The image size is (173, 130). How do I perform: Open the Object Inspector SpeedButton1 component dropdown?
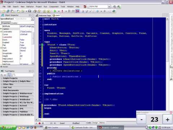pyautogui.click(x=32, y=19)
